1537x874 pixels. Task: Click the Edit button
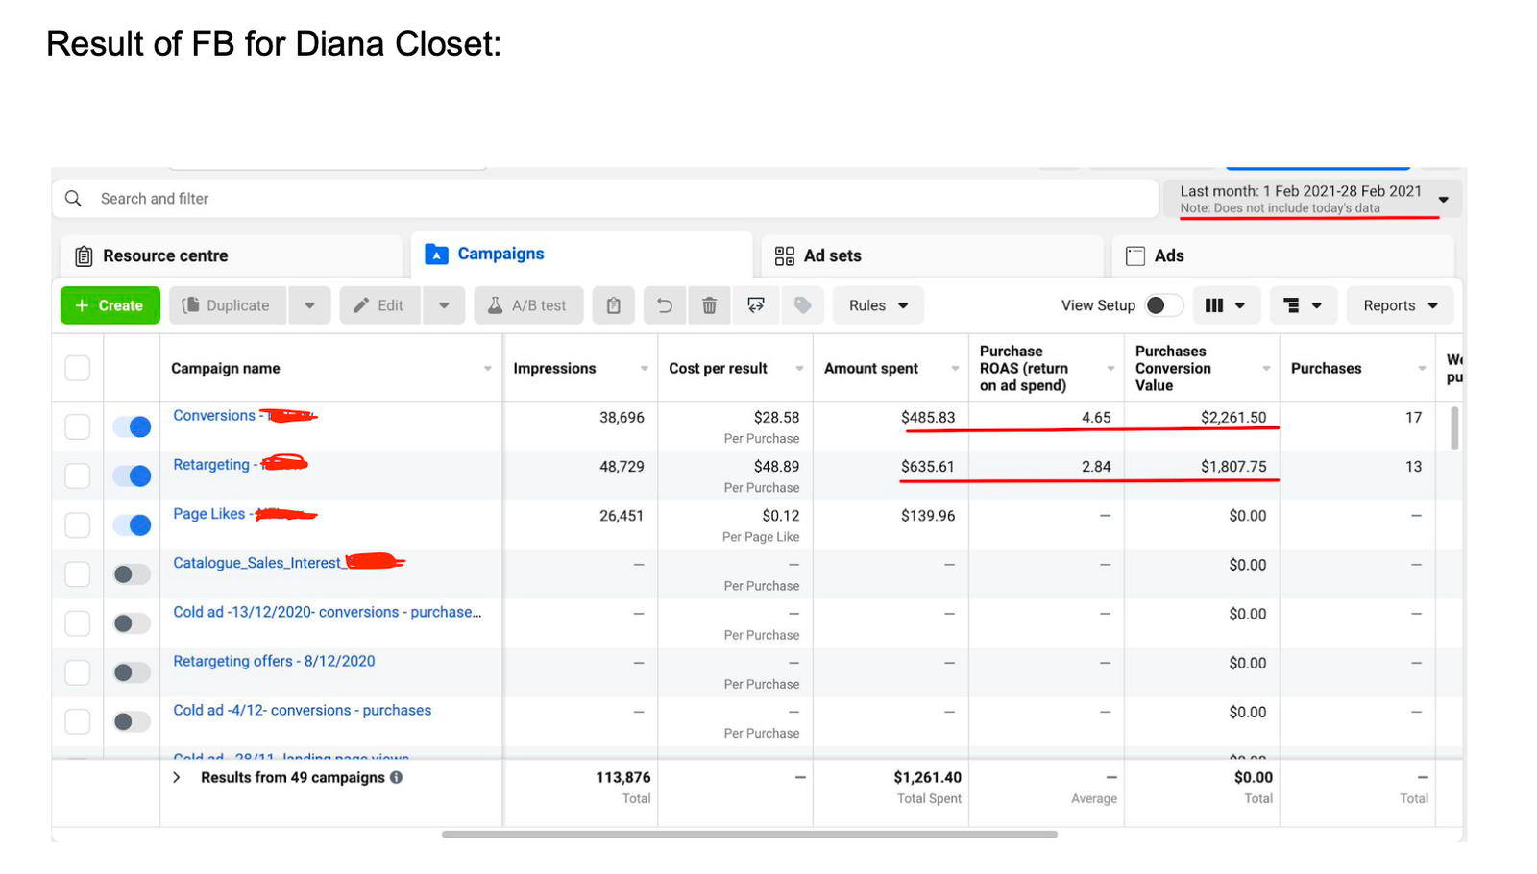tap(379, 305)
